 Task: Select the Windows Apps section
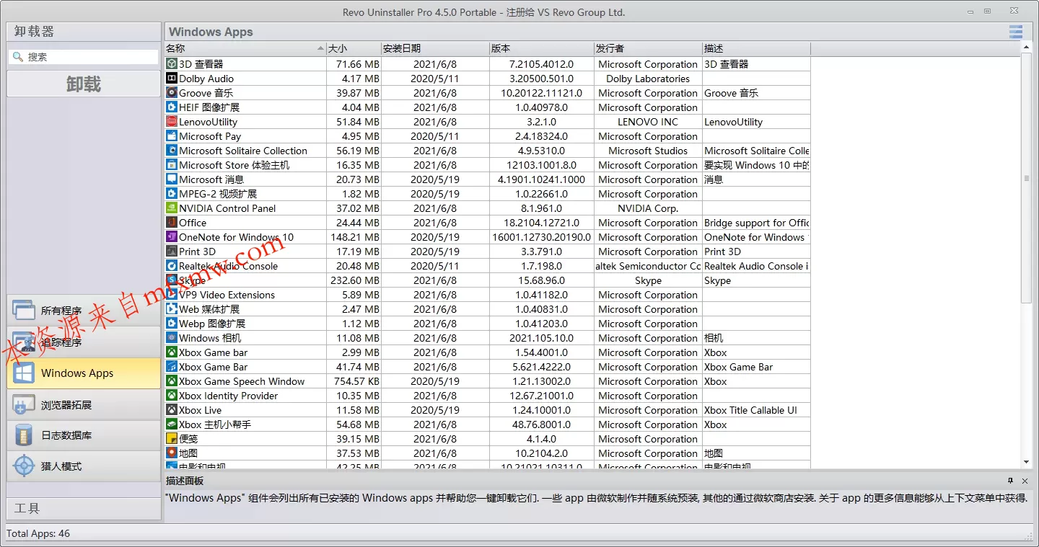84,373
